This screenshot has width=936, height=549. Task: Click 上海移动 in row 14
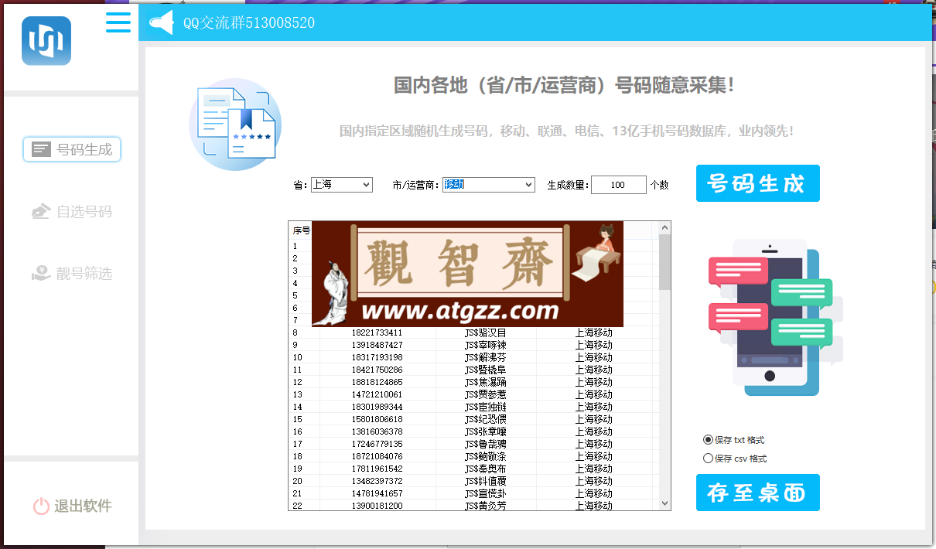pos(593,407)
